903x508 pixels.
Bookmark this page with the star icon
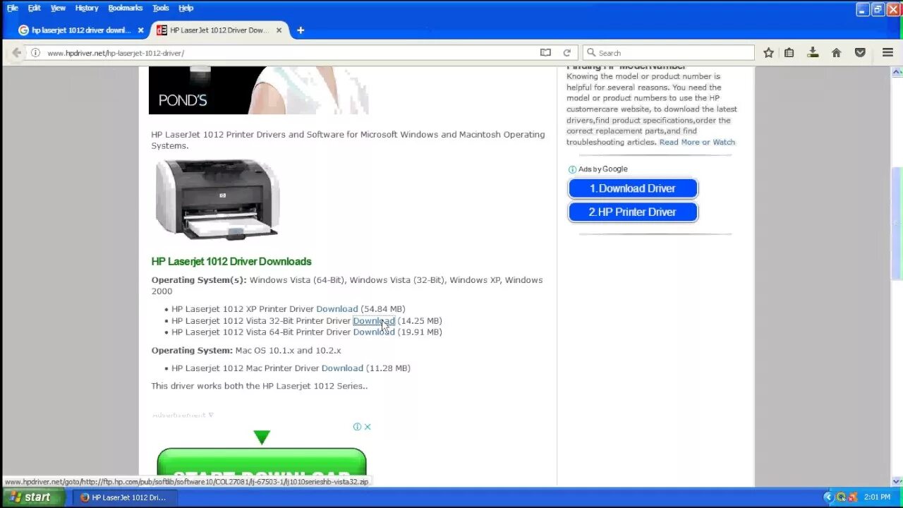point(768,53)
